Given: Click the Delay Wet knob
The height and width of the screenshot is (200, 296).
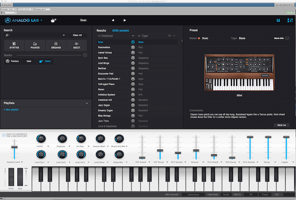Looking at the screenshot, I should (x=119, y=155).
